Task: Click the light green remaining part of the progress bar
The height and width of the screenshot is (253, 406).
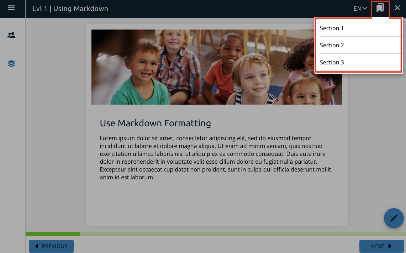Action: click(242, 234)
